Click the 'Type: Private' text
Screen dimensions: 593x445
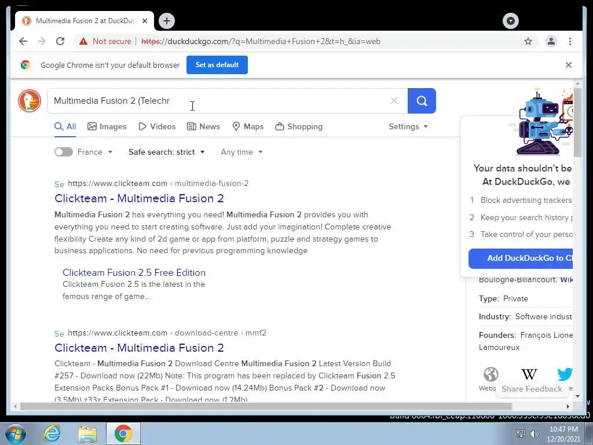click(503, 298)
